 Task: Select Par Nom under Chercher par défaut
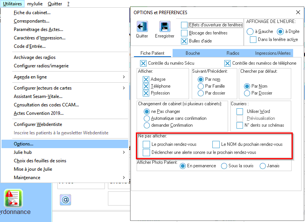(247, 86)
